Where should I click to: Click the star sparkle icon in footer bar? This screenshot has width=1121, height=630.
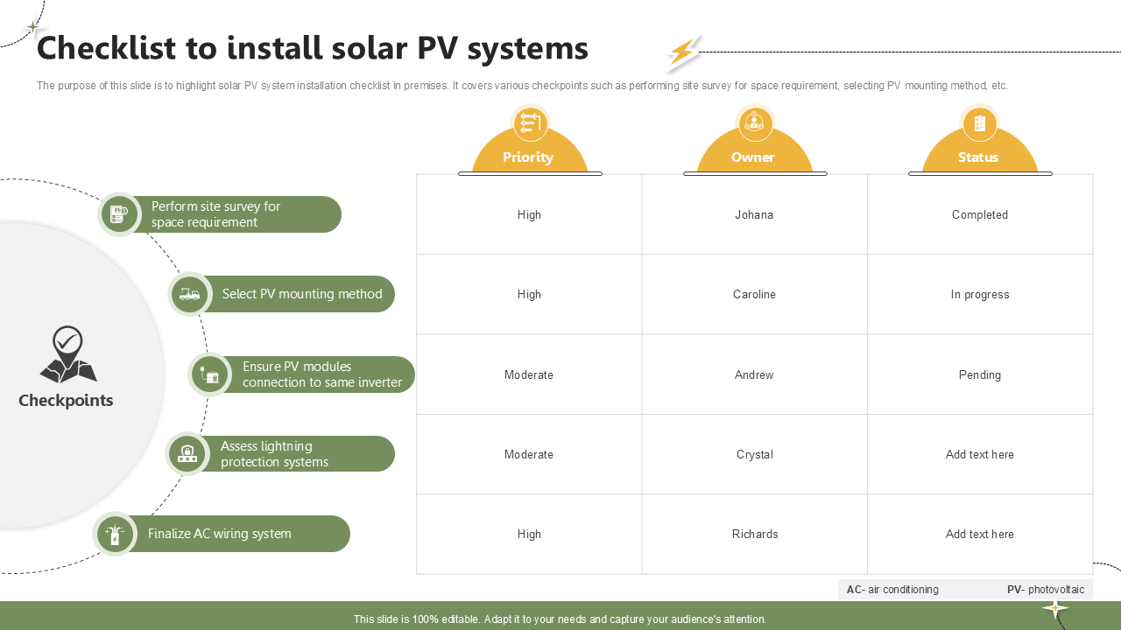(1055, 609)
